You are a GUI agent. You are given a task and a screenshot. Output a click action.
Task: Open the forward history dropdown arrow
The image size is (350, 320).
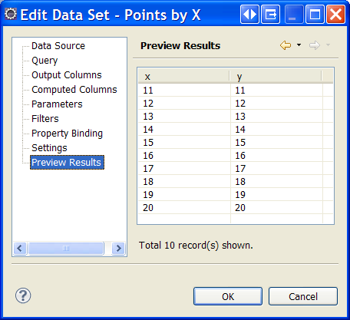328,45
